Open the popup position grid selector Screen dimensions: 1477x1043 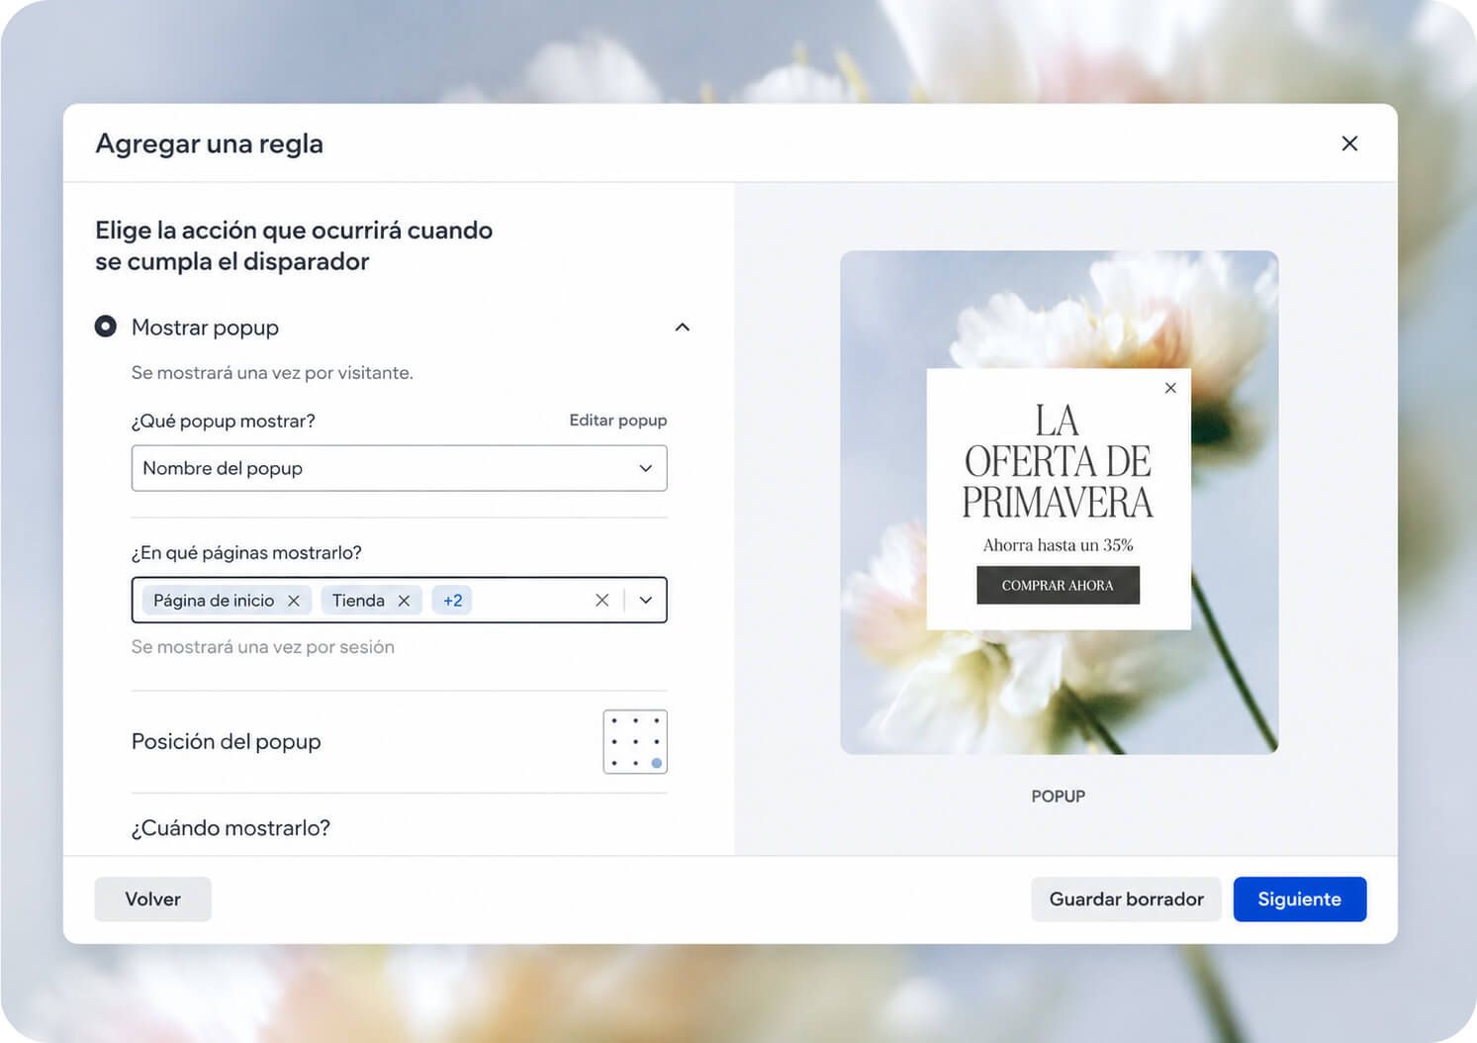pyautogui.click(x=635, y=741)
